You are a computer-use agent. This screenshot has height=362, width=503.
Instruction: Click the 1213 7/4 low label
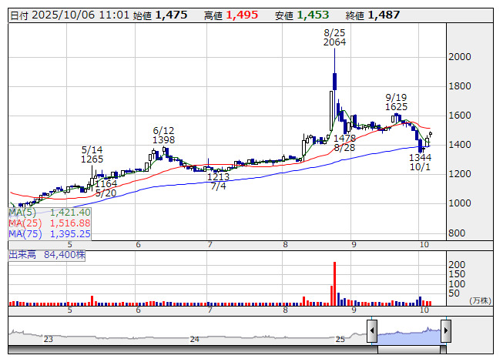point(219,182)
